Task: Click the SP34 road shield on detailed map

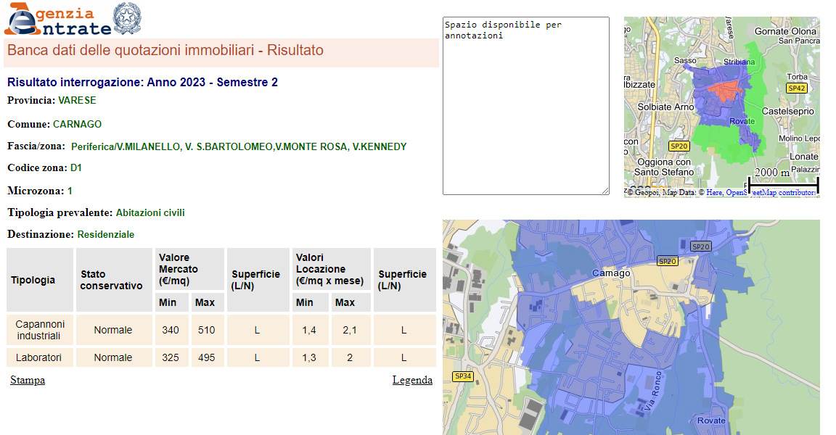Action: (462, 376)
